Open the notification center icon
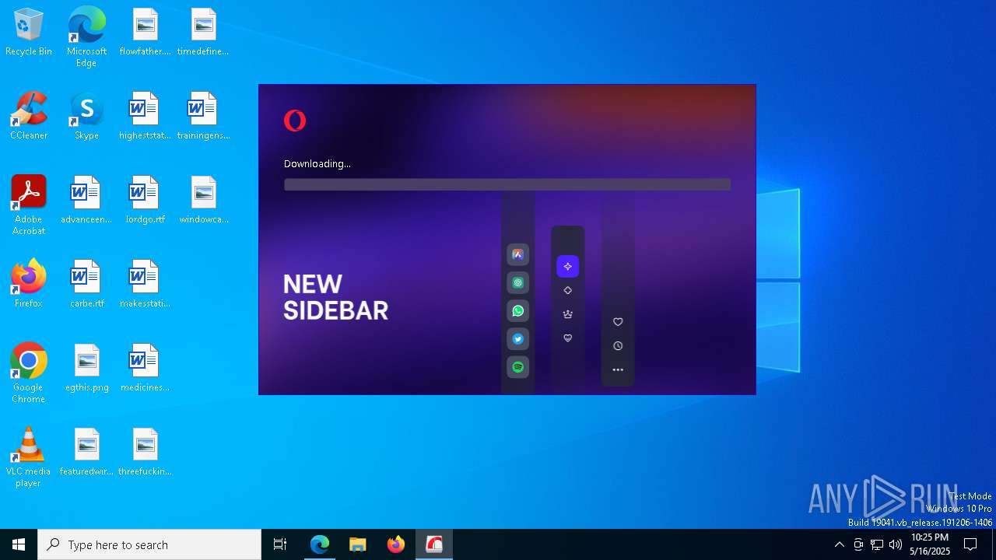Image resolution: width=996 pixels, height=560 pixels. pos(970,544)
